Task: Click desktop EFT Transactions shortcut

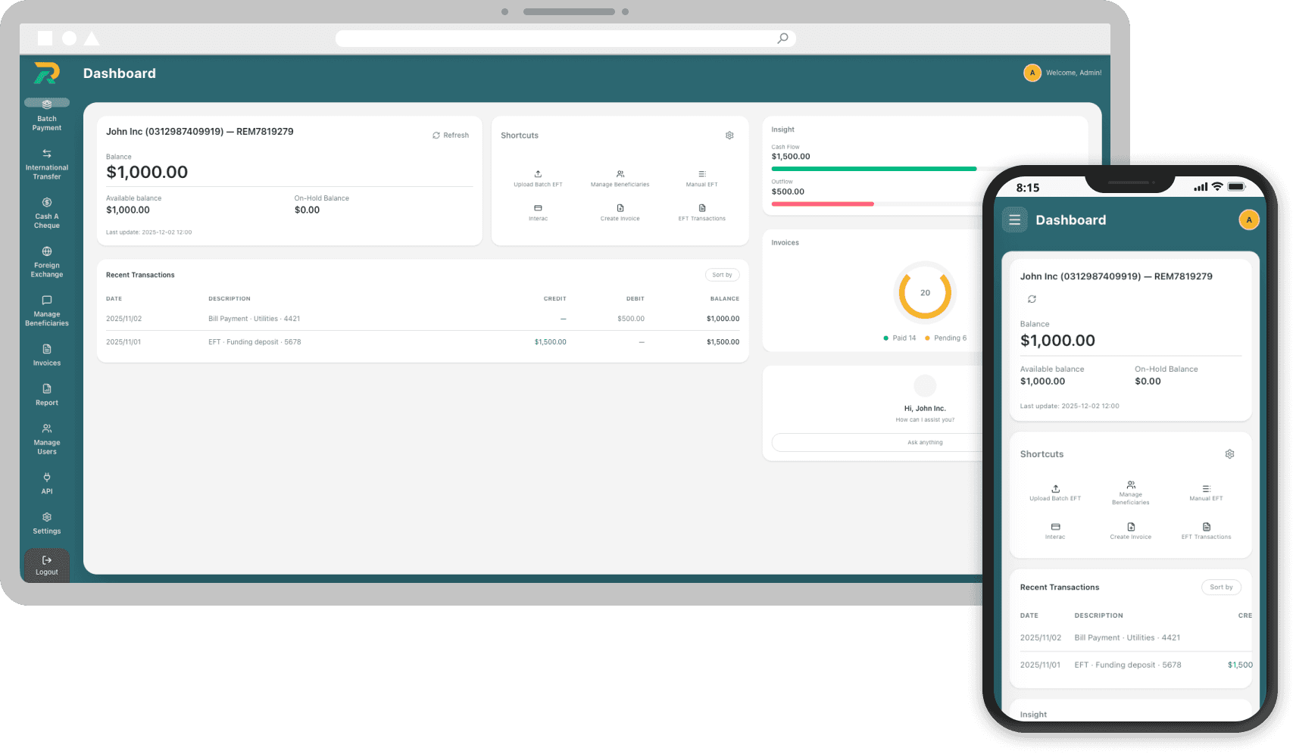Action: point(702,213)
